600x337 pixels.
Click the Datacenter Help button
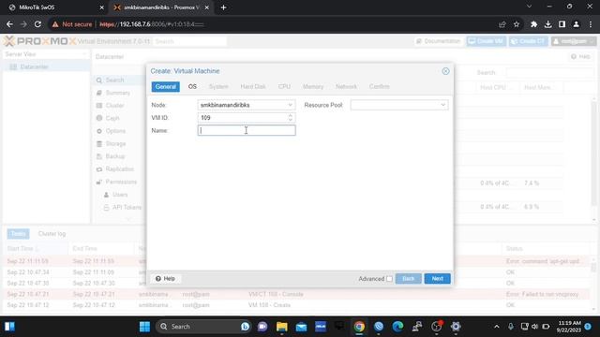pos(581,56)
